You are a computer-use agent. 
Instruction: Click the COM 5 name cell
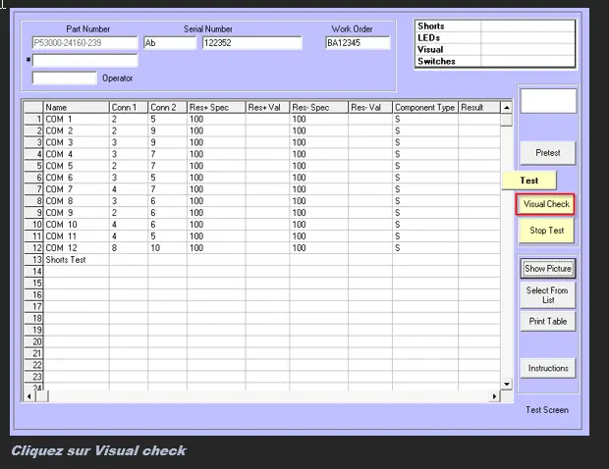point(77,166)
